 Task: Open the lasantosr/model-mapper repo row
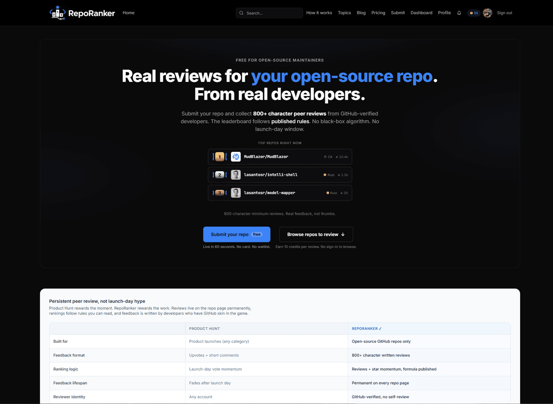click(x=280, y=193)
